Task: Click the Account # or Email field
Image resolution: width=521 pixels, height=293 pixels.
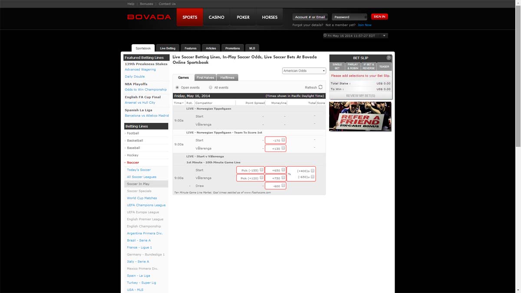Action: (x=311, y=17)
